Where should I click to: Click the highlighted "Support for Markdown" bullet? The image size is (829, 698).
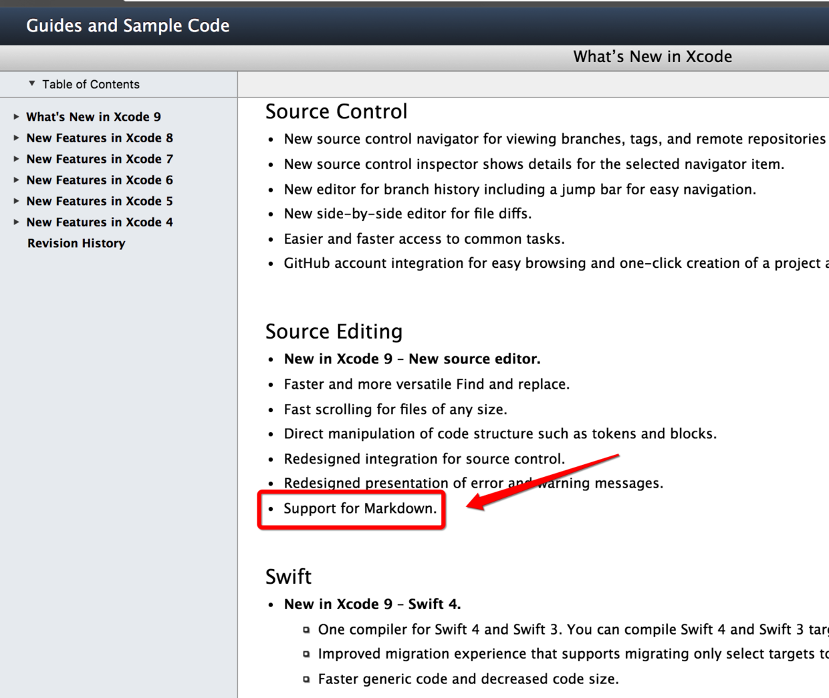pos(359,508)
